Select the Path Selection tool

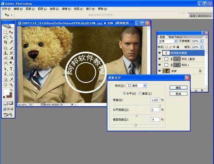pyautogui.click(x=6, y=69)
